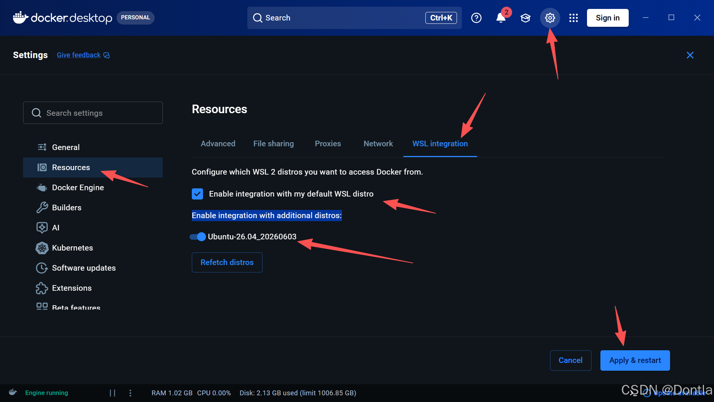714x402 pixels.
Task: Click the 'Enable integration with additional distros:' text
Action: point(267,216)
